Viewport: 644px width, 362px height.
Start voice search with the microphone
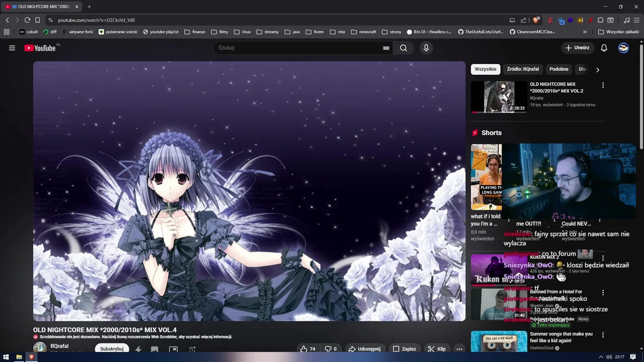point(426,48)
